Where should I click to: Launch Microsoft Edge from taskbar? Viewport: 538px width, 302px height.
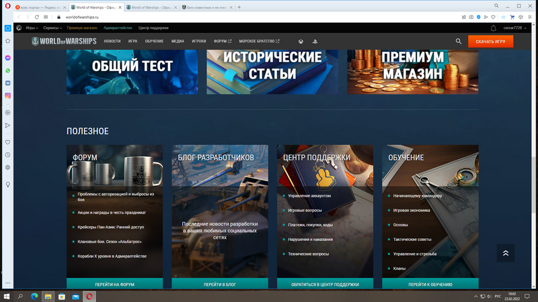click(34, 296)
